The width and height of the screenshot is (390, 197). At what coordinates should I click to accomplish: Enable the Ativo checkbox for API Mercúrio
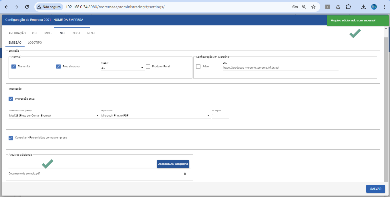[198, 67]
